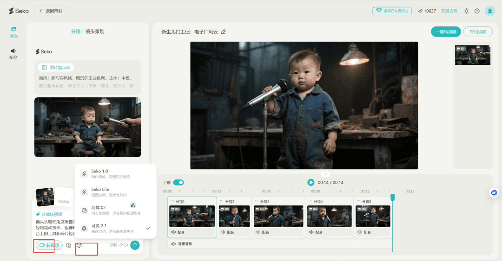Image resolution: width=502 pixels, height=261 pixels.
Task: Open the help question mark icon
Action: coord(477,11)
